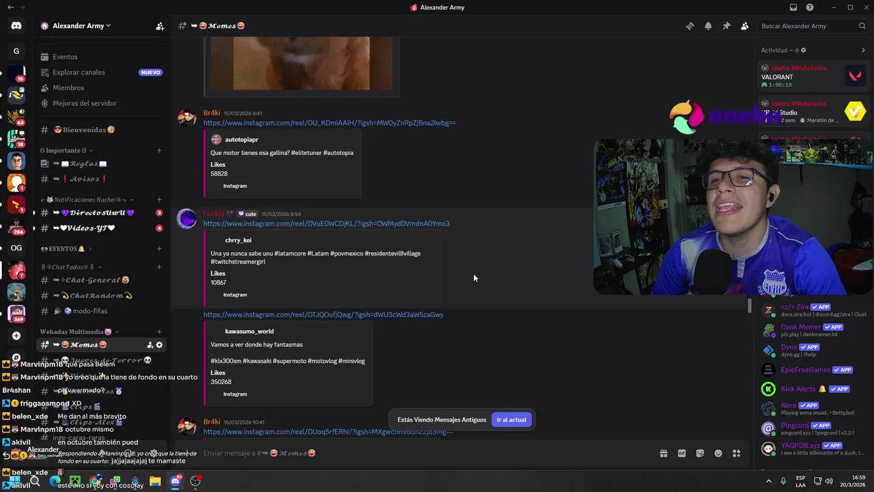The height and width of the screenshot is (492, 874).
Task: Click Farkla's avatar
Action: tap(186, 219)
